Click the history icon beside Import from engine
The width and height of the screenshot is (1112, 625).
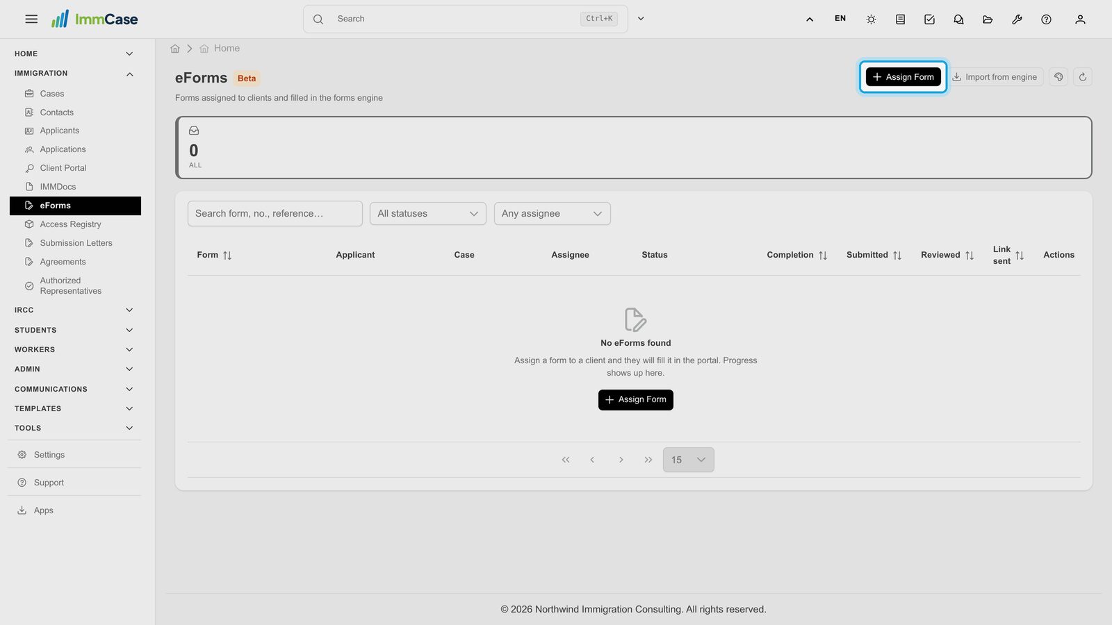pyautogui.click(x=1058, y=77)
